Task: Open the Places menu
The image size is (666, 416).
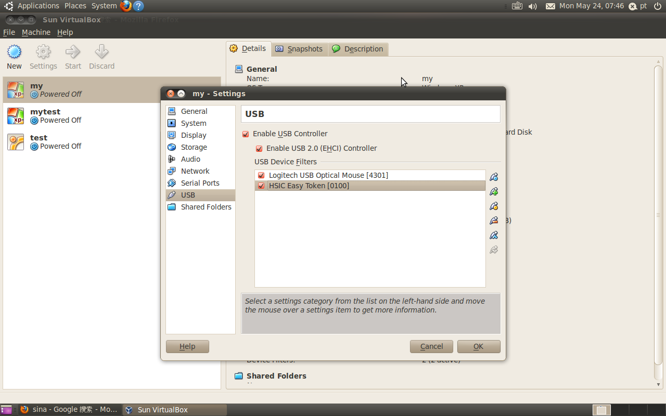Action: click(75, 6)
